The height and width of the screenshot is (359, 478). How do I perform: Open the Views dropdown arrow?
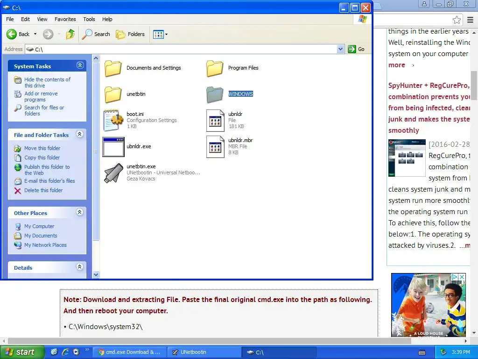167,35
